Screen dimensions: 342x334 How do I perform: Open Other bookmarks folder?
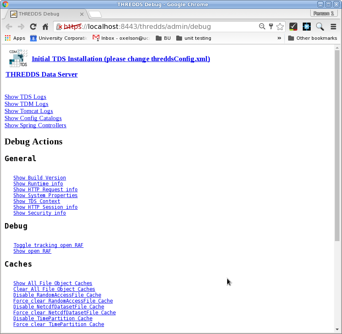tap(312, 38)
